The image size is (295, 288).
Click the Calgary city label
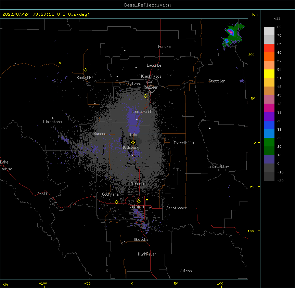coord(137,206)
